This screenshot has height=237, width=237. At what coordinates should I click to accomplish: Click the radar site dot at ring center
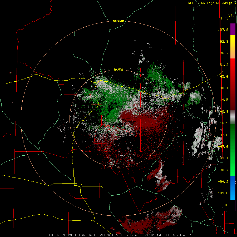118,118
